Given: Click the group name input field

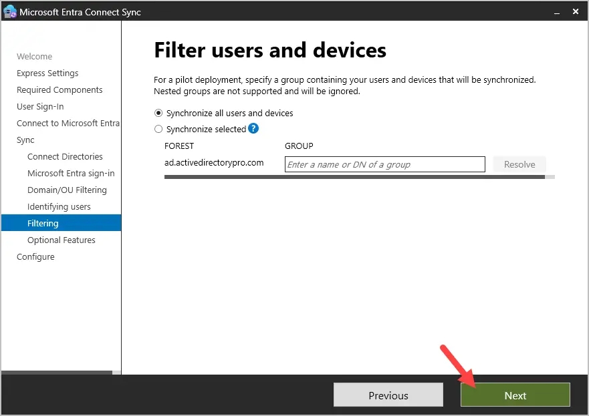Looking at the screenshot, I should point(384,164).
